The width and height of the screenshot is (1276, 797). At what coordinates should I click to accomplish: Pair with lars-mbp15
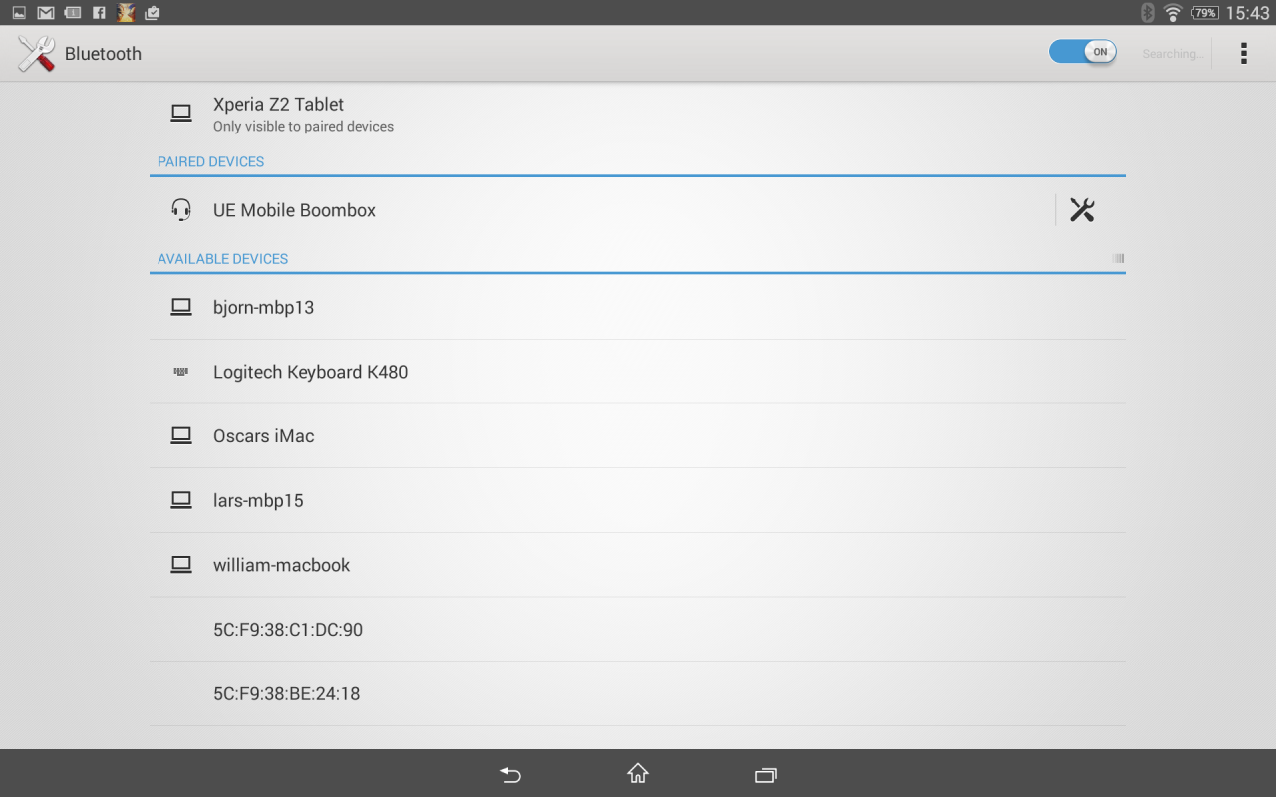638,500
